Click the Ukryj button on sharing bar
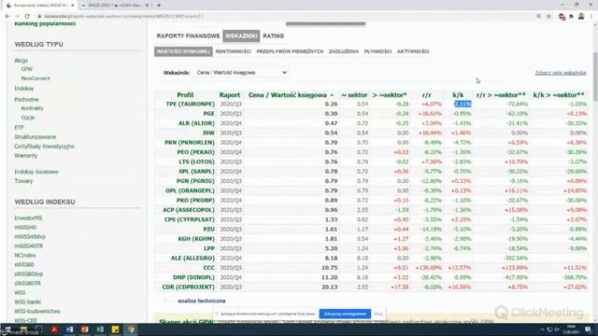 coord(378,314)
